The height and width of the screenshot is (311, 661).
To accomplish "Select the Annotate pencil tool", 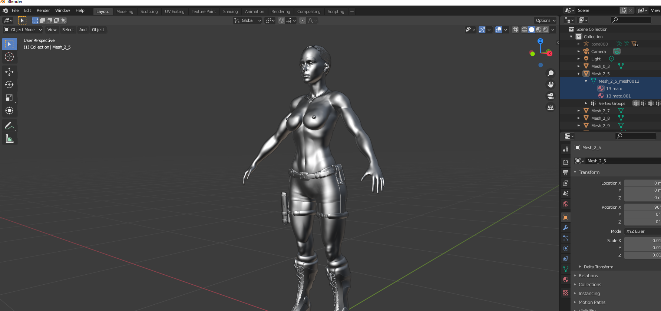I will pos(9,126).
